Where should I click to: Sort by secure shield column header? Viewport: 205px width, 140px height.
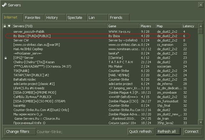pyautogui.click(x=9, y=26)
